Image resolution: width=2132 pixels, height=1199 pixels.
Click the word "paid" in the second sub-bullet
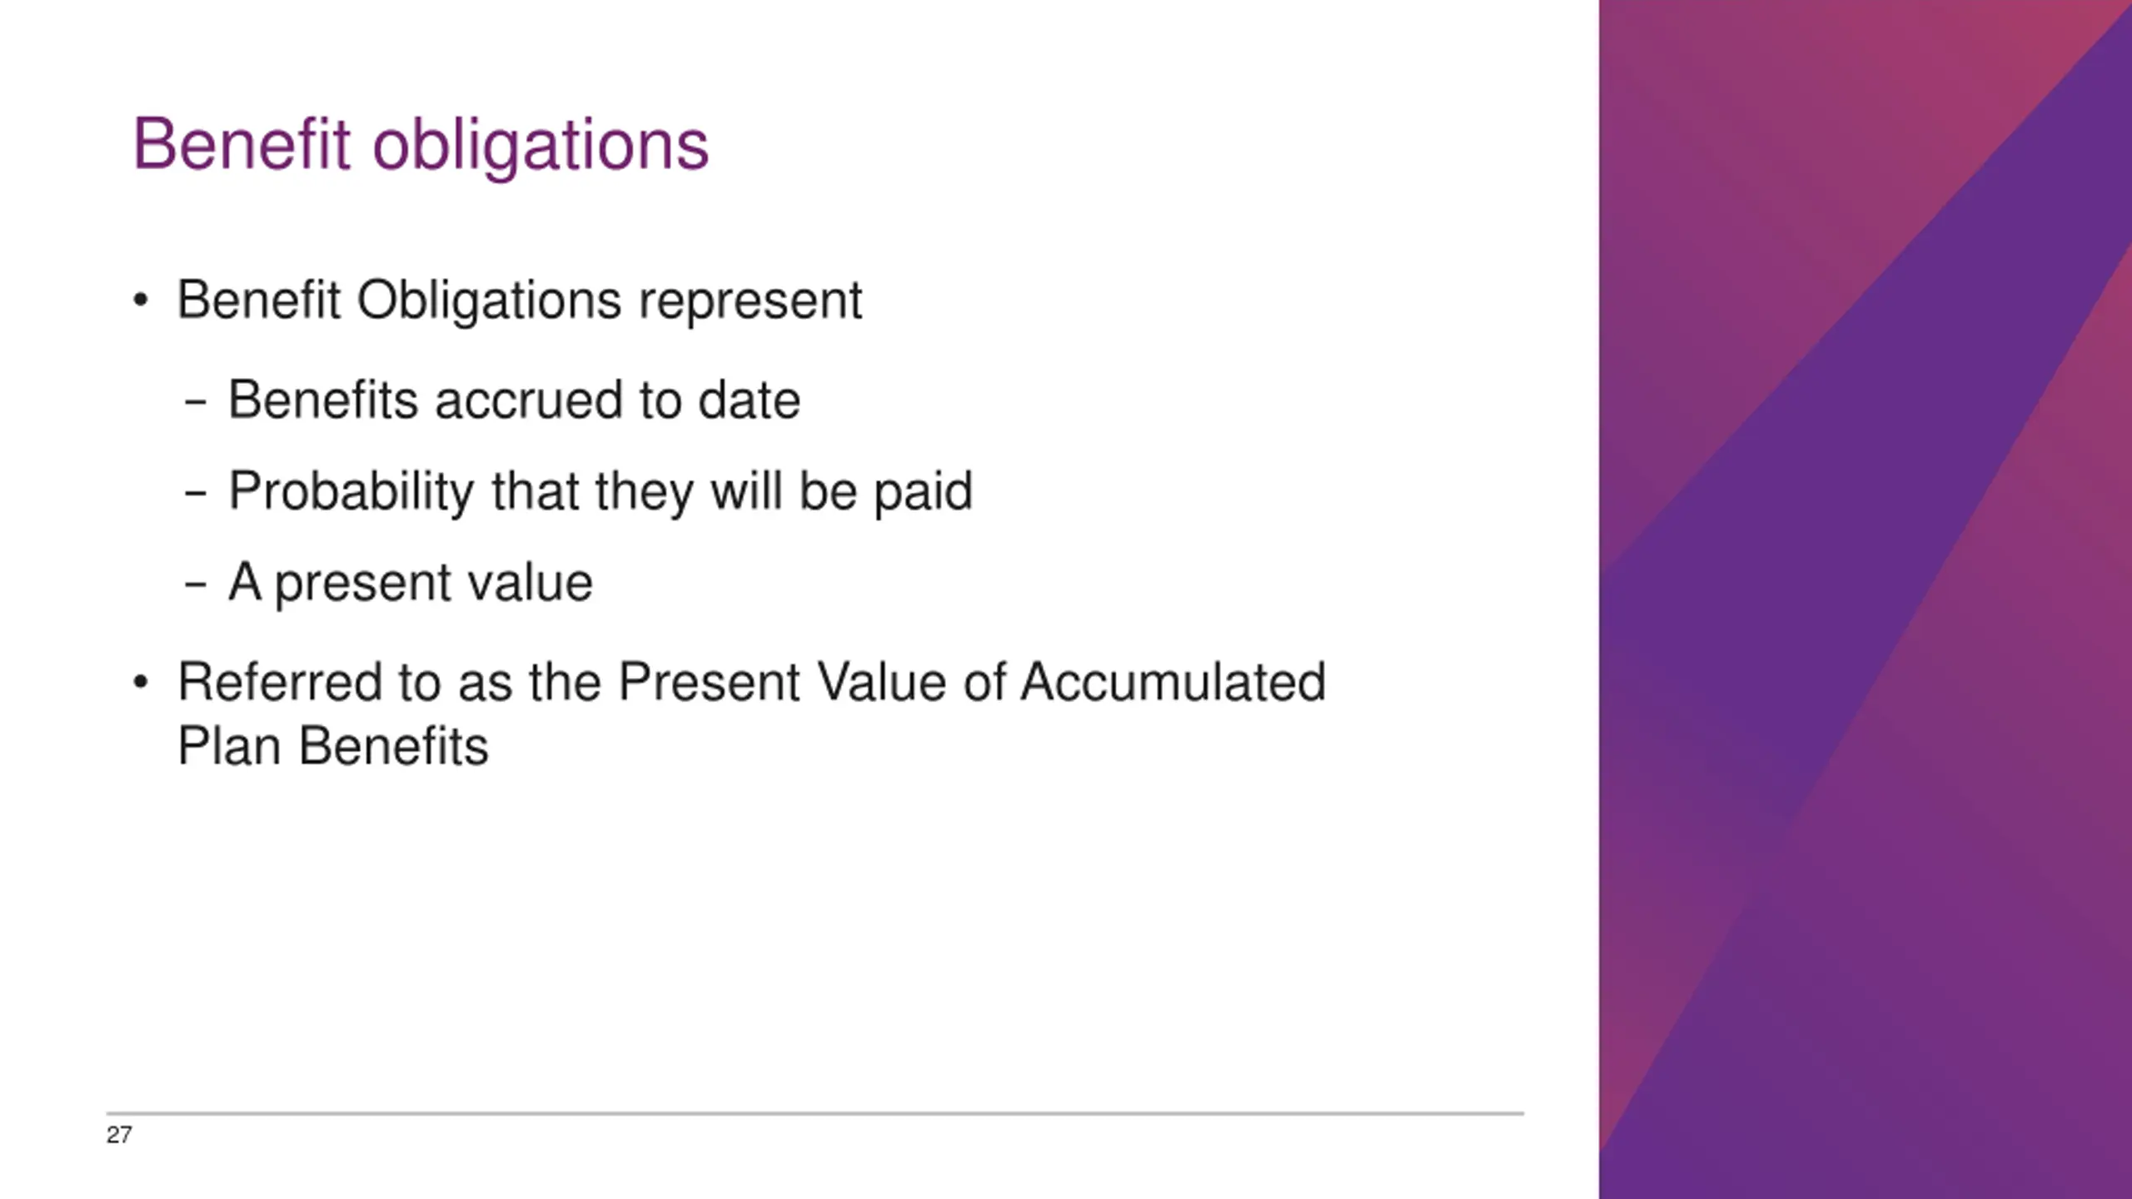[x=923, y=490]
